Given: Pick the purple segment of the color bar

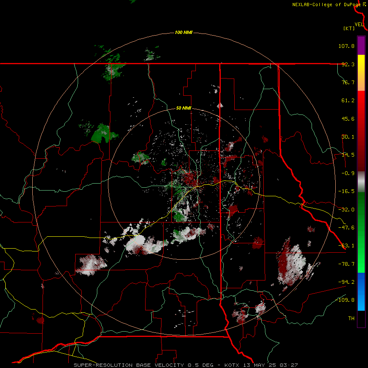Looking at the screenshot, I should pos(361,45).
